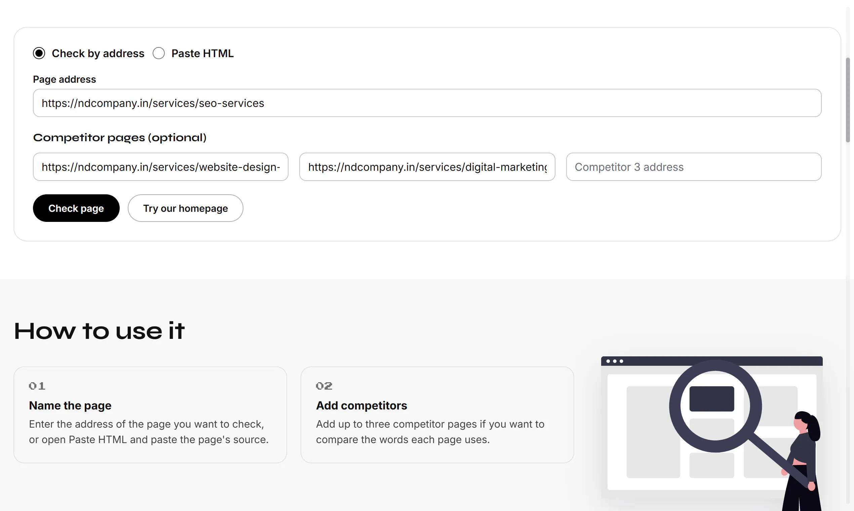Click the Try our homepage button
The height and width of the screenshot is (511, 854).
(x=185, y=208)
